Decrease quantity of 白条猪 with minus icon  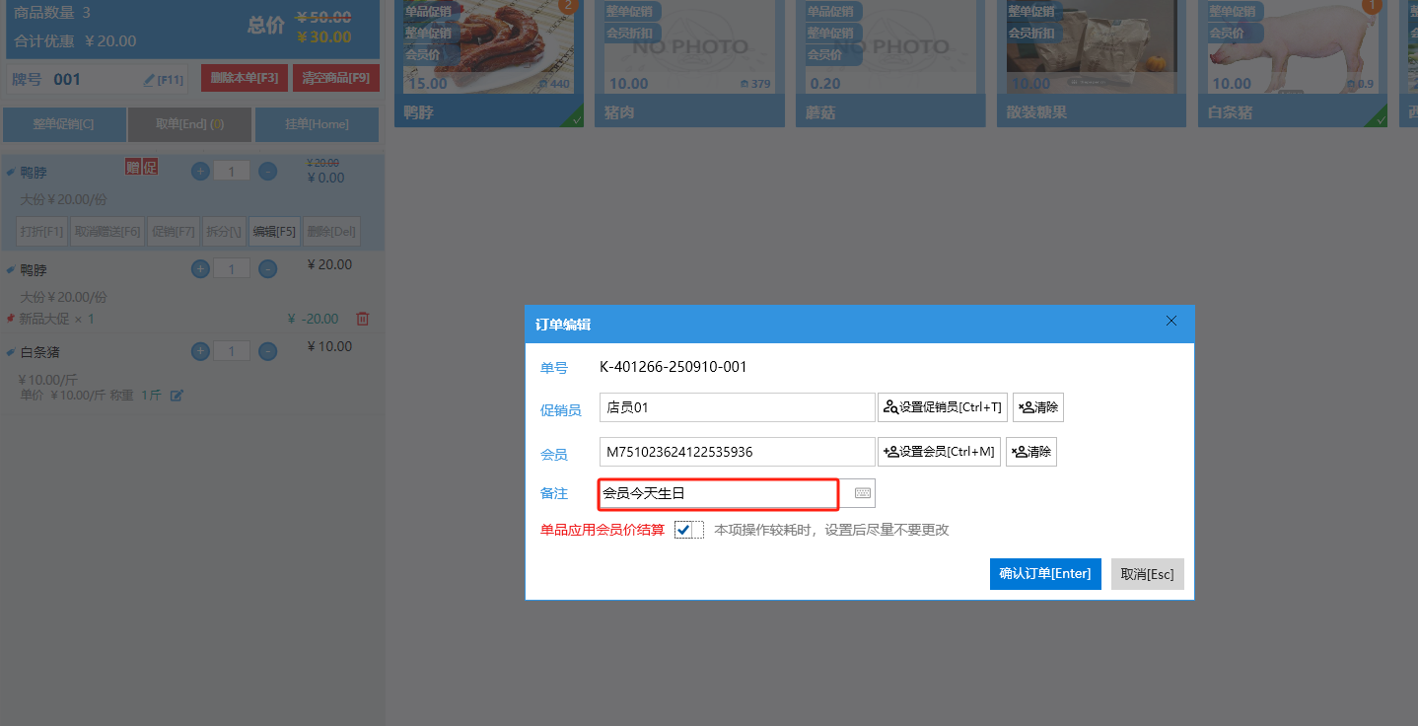tap(267, 351)
